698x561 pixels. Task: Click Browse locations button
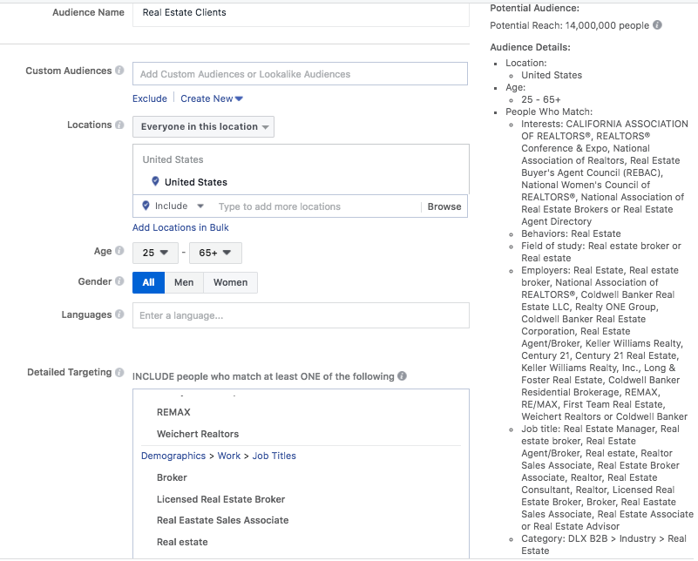pos(444,206)
